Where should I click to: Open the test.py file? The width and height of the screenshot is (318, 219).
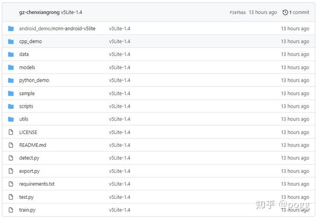pyautogui.click(x=26, y=197)
